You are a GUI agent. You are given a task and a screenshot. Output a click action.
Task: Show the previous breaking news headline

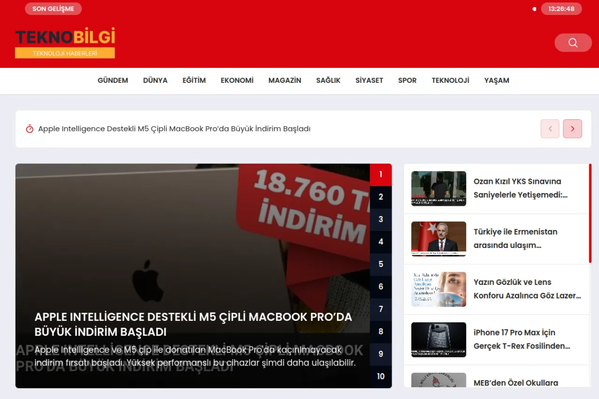pyautogui.click(x=550, y=129)
